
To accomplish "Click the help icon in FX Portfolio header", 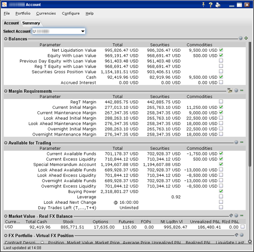I will (x=241, y=235).
